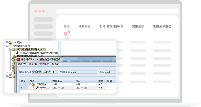Click the 名称 column header in dialog table
201x107 pixels.
[40, 81]
